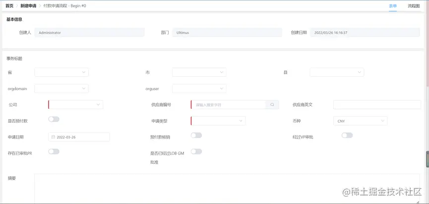The width and height of the screenshot is (429, 204).
Task: Toggle the 经过VP审批 switch
Action: point(347,135)
